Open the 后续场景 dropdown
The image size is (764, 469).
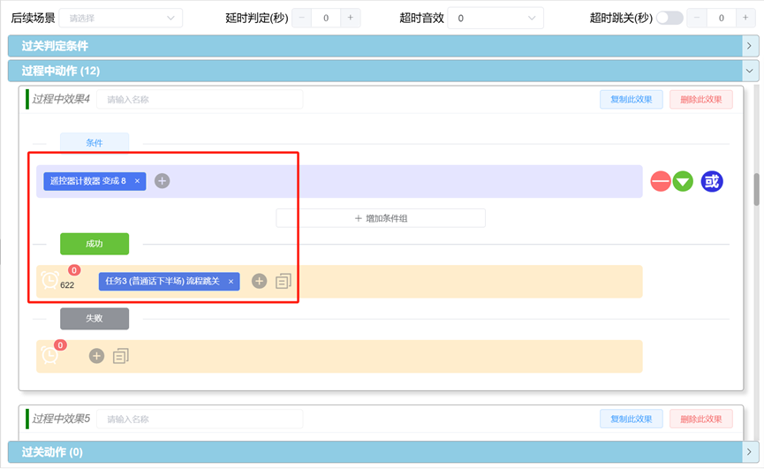pos(120,18)
